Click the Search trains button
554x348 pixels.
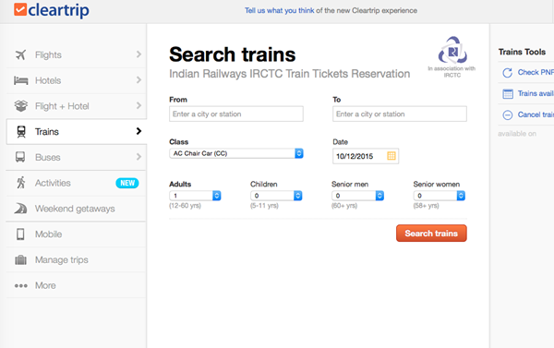(431, 234)
